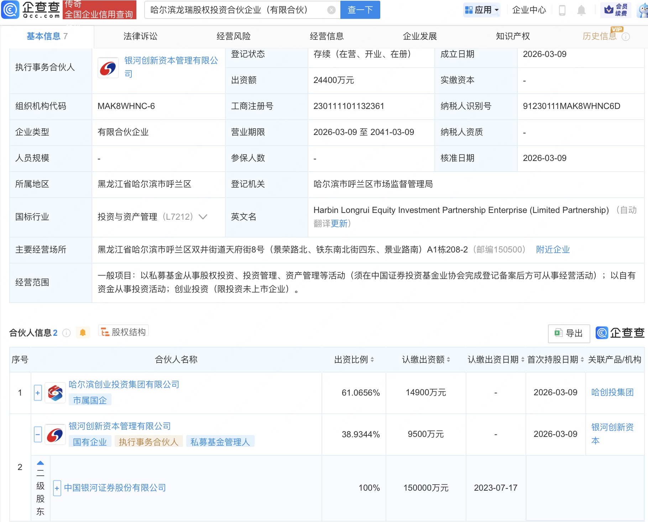Collapse 银河创新资本管理 details with minus

37,435
